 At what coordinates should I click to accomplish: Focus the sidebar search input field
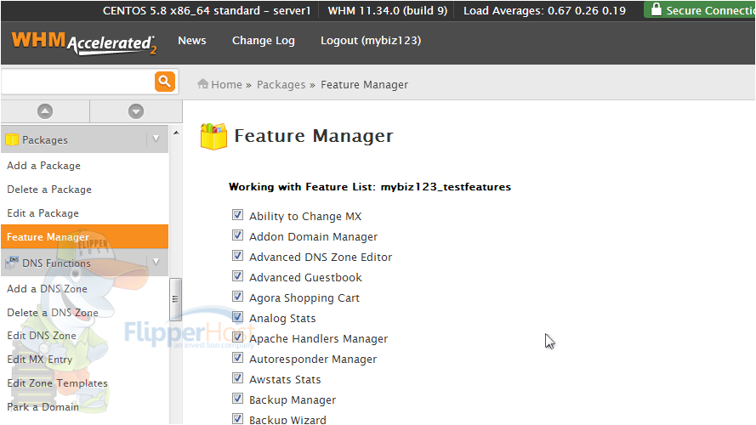pos(78,82)
